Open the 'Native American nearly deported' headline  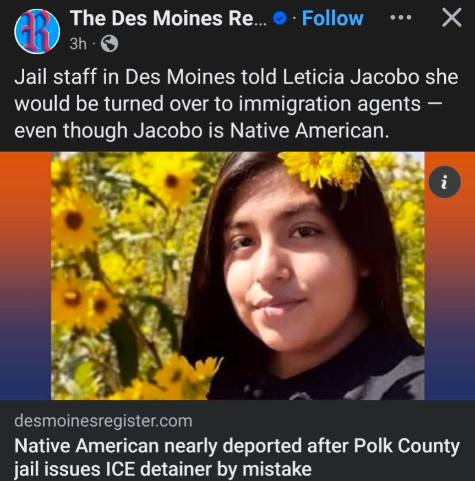[237, 457]
